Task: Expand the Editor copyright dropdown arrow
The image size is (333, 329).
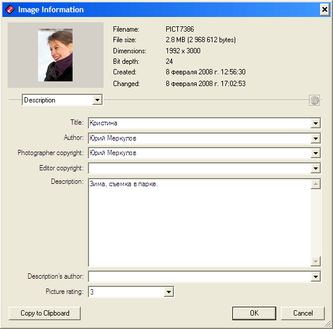Action: [x=315, y=169]
